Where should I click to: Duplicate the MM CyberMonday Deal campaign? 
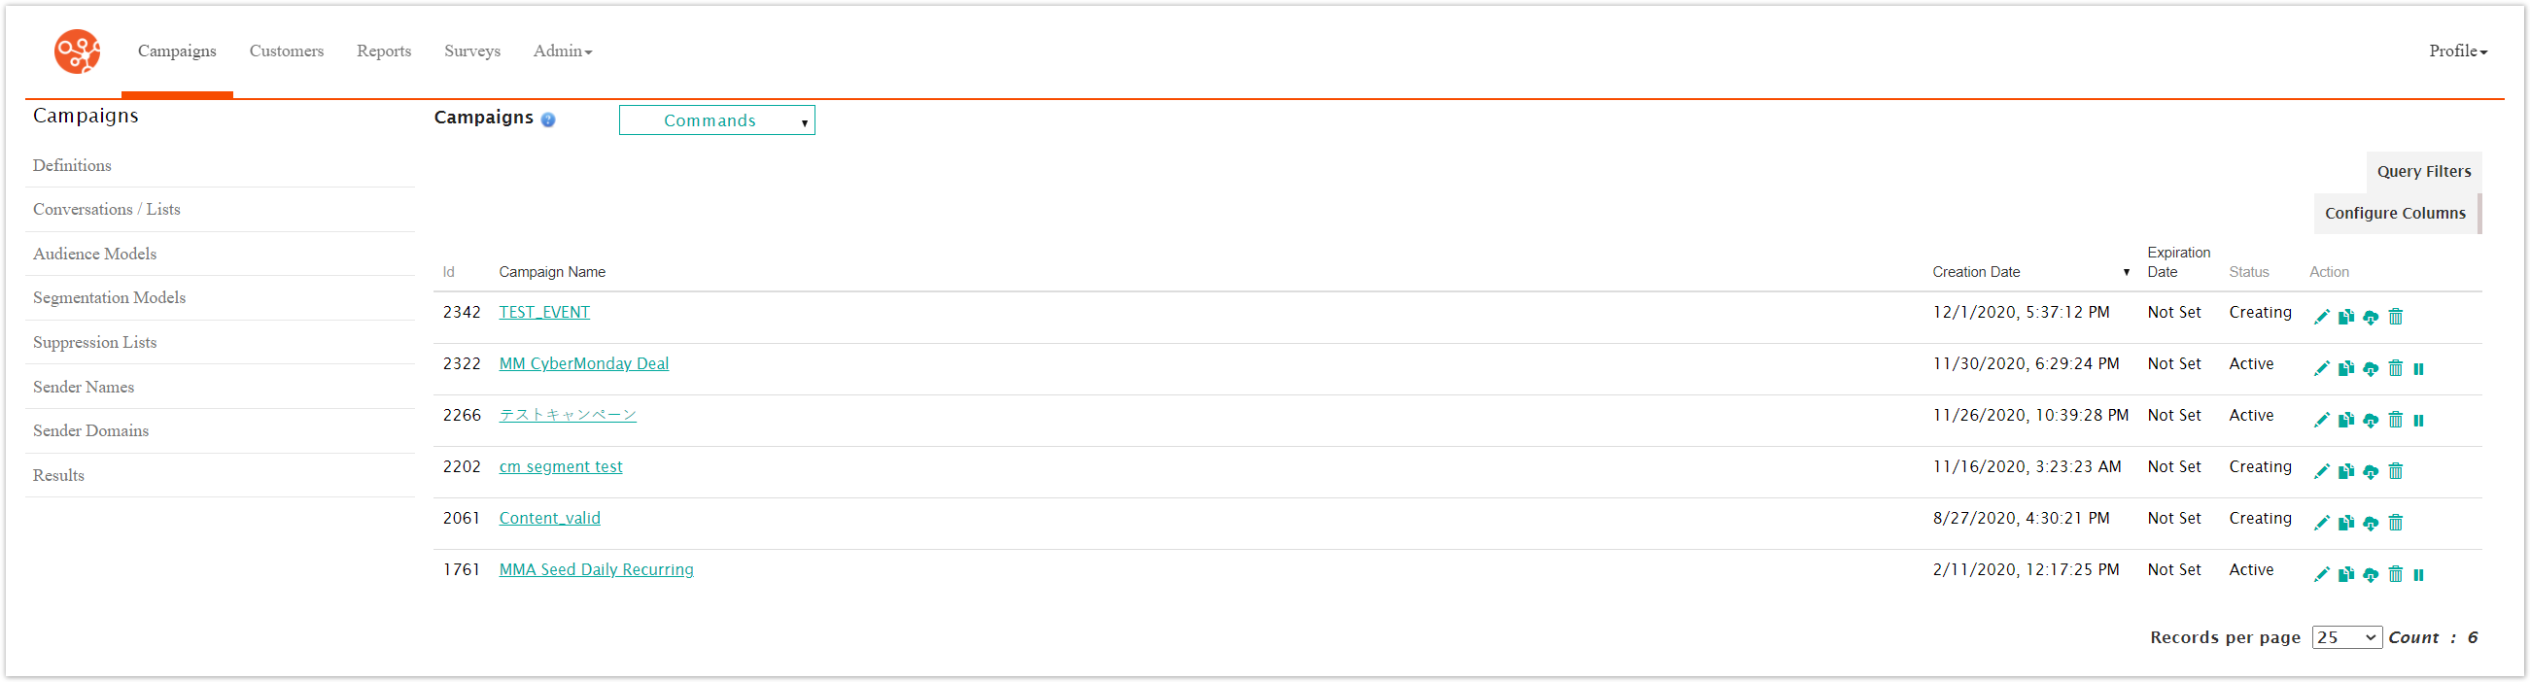pyautogui.click(x=2346, y=368)
